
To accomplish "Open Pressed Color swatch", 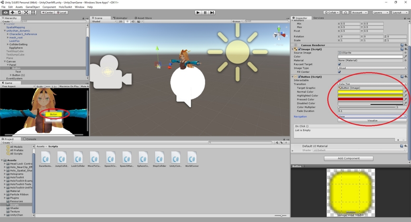I will point(370,100).
